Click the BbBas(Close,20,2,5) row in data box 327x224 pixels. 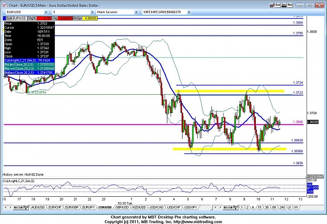[x=29, y=73]
